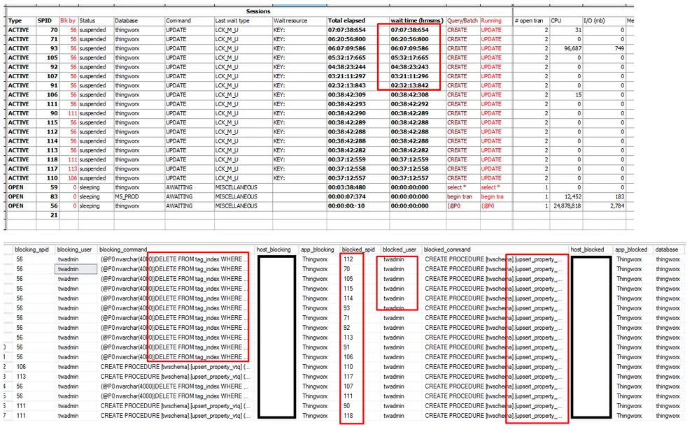Select wait time '04:38:23:243' cell
Screen dimensions: 699x427
coord(410,67)
